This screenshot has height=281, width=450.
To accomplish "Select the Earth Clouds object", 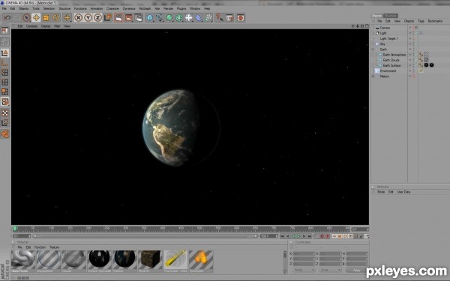I will pos(391,60).
